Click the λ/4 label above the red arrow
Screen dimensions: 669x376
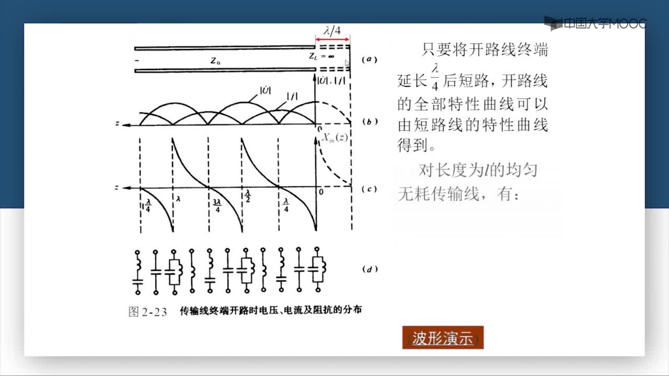331,30
